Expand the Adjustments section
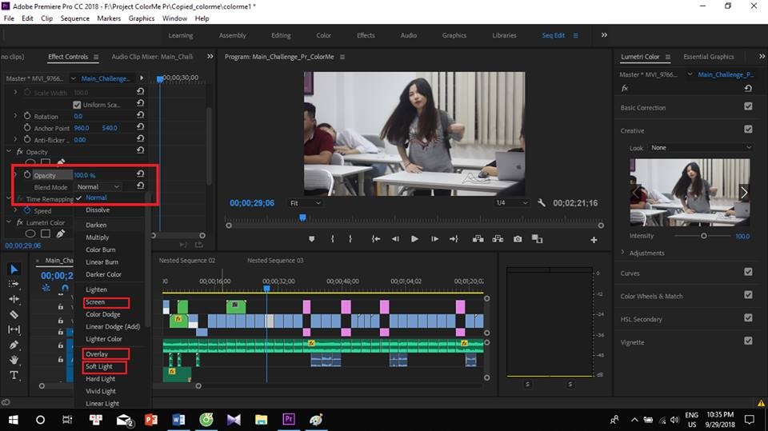Viewport: 768px width, 431px height. (x=622, y=252)
